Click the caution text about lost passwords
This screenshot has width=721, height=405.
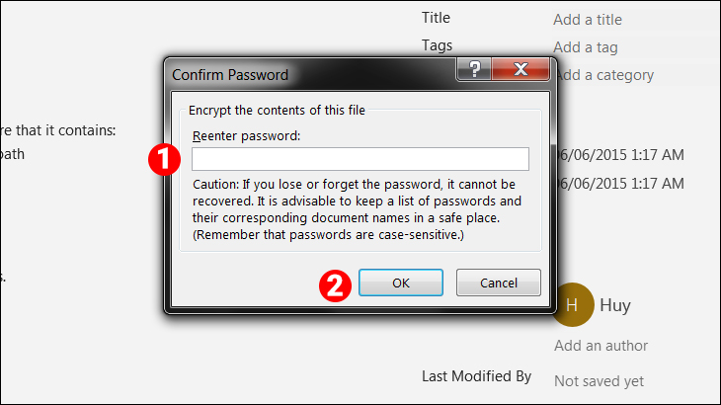(356, 209)
